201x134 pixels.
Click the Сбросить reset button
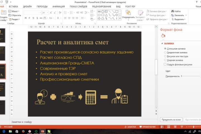tap(15, 15)
